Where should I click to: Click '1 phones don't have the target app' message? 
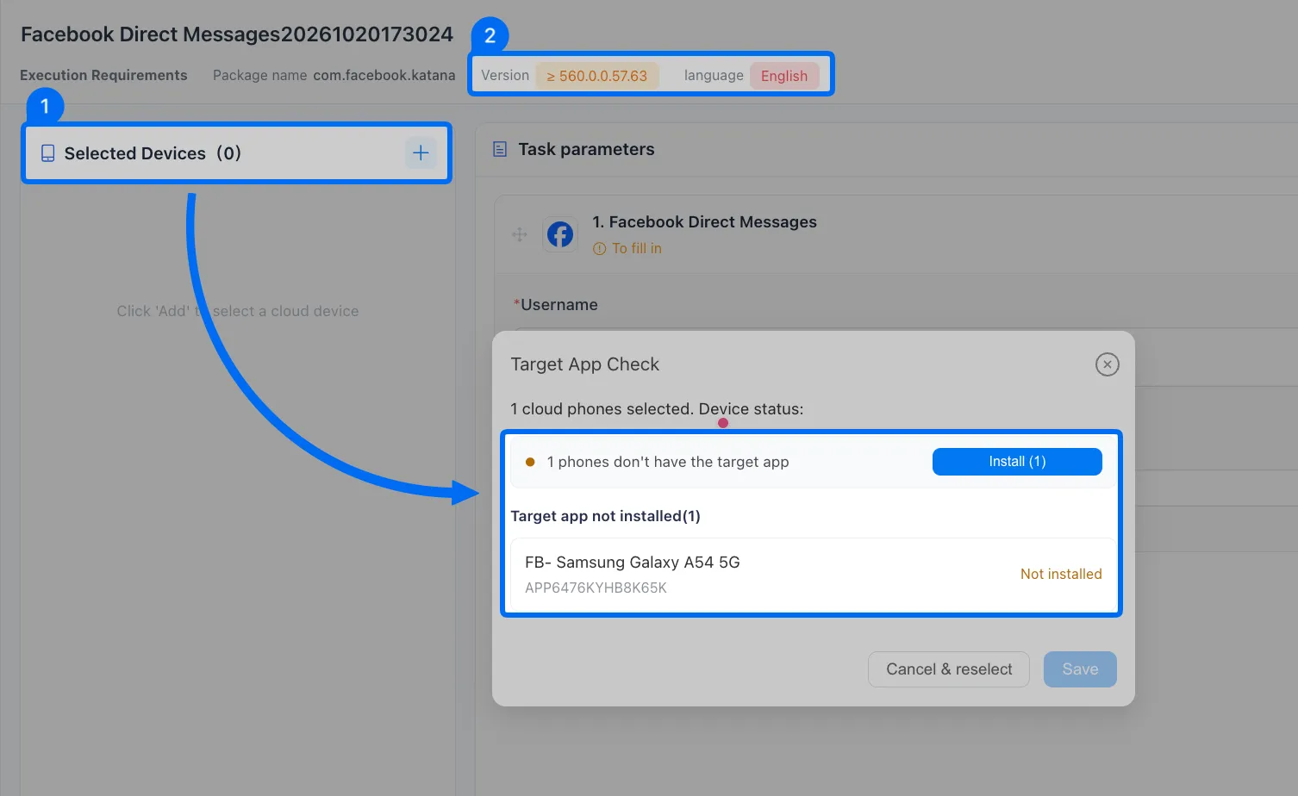668,462
